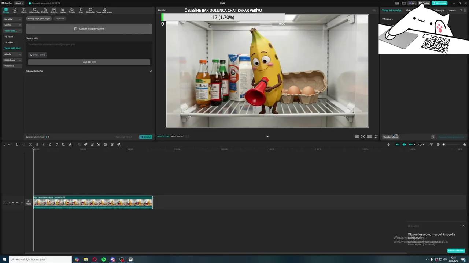The height and width of the screenshot is (263, 469).
Task: Select the Yapay zekâ diyalog item
Action: [x=13, y=48]
